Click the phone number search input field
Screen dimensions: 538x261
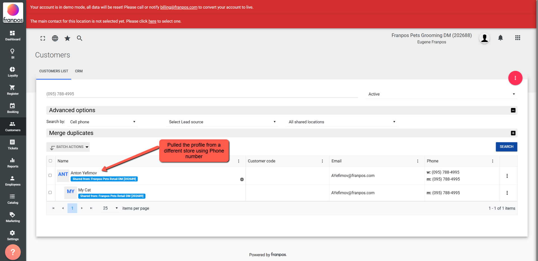pyautogui.click(x=202, y=94)
